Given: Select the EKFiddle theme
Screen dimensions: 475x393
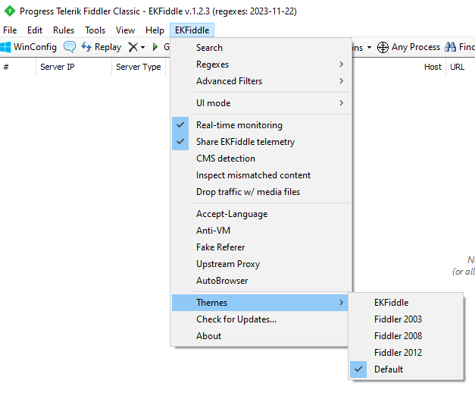Looking at the screenshot, I should coord(406,303).
